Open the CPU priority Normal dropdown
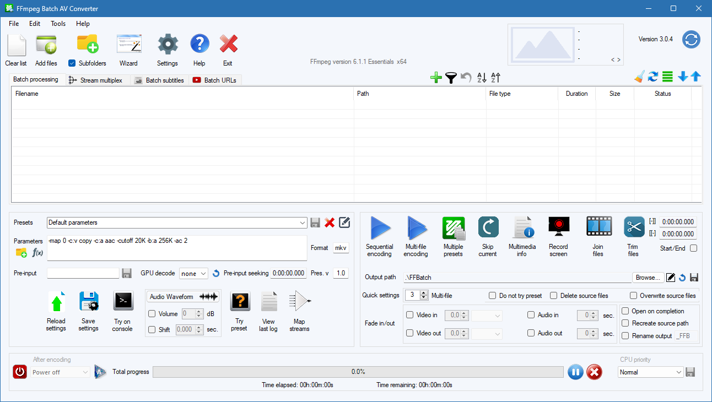This screenshot has width=712, height=402. [651, 372]
